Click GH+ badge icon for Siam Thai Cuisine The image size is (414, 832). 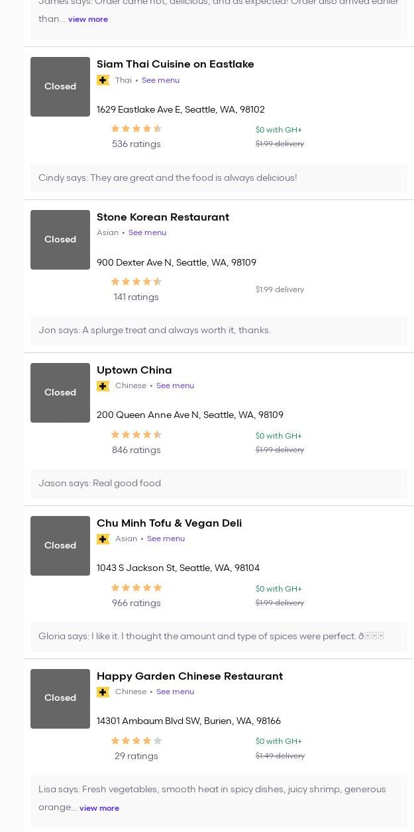click(x=103, y=80)
